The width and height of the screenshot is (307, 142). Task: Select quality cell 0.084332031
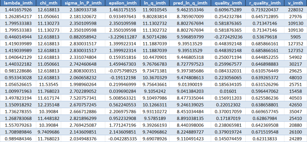(228, 71)
